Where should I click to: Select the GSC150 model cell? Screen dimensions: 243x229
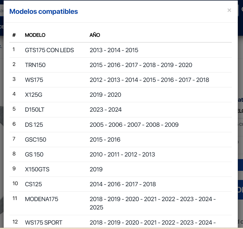35,140
